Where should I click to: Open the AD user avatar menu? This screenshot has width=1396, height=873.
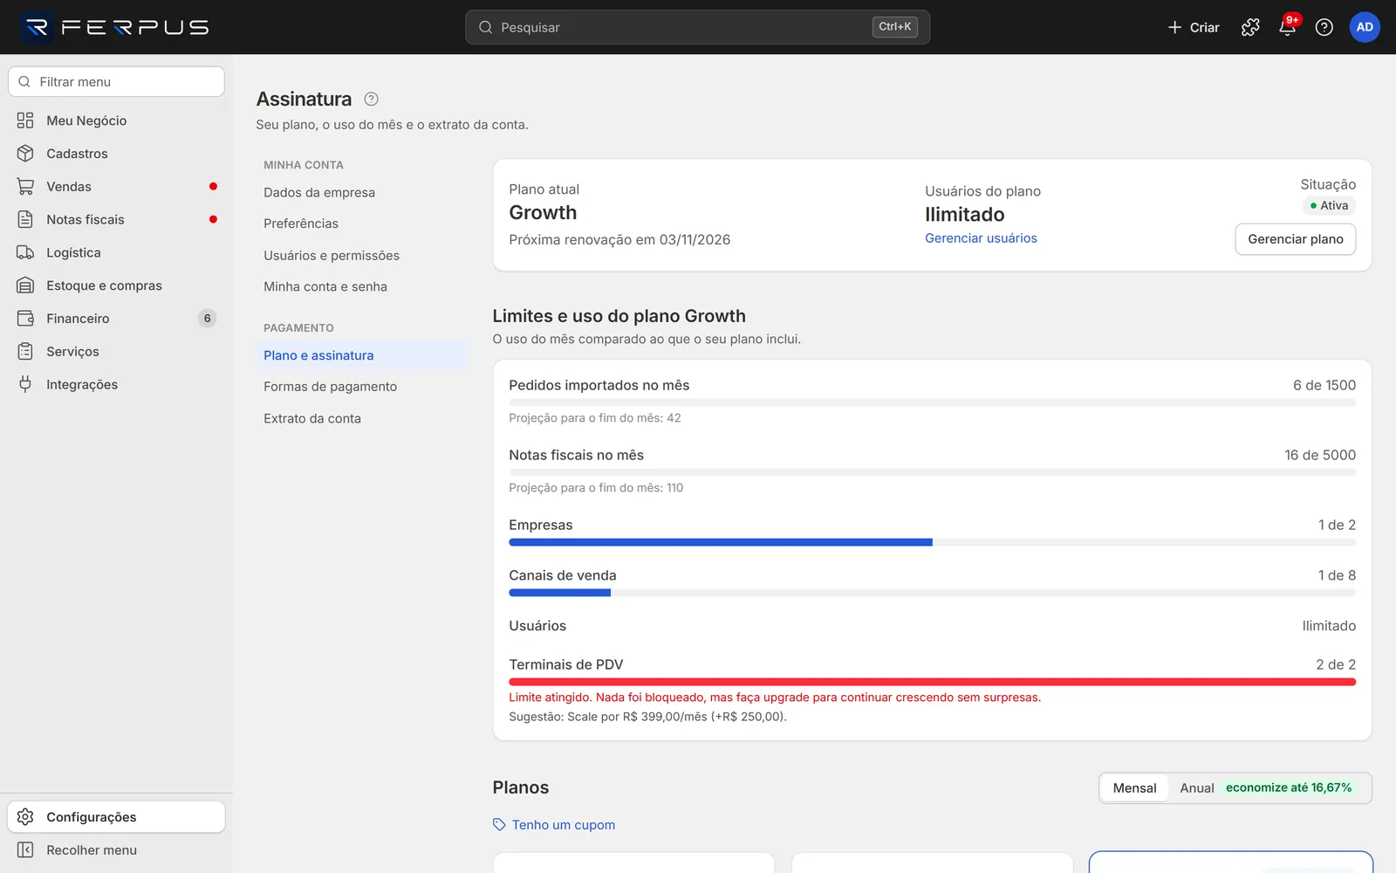pyautogui.click(x=1365, y=27)
